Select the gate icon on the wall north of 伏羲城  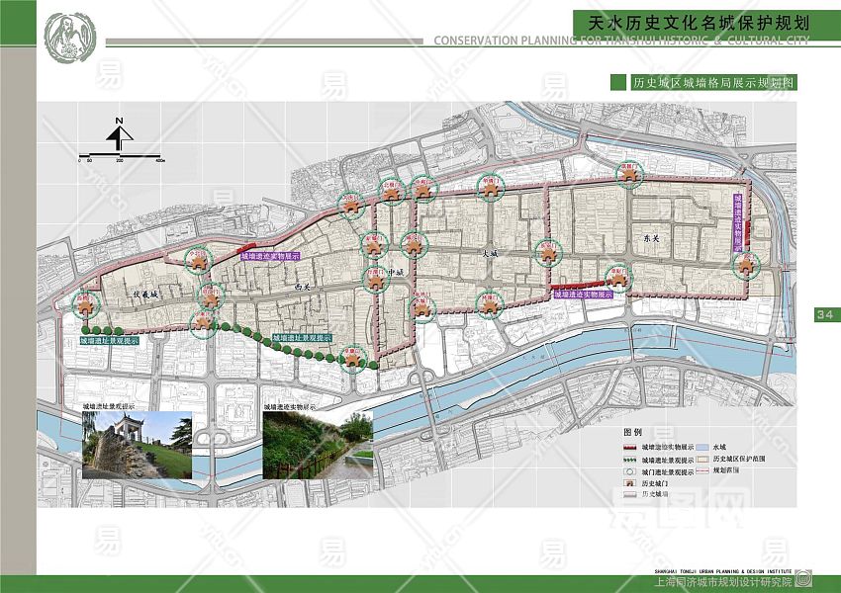[198, 261]
